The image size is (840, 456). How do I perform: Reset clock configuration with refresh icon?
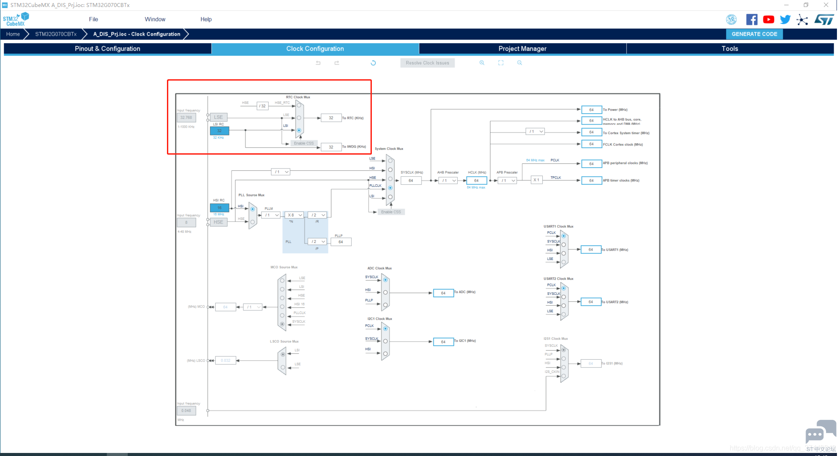coord(373,63)
